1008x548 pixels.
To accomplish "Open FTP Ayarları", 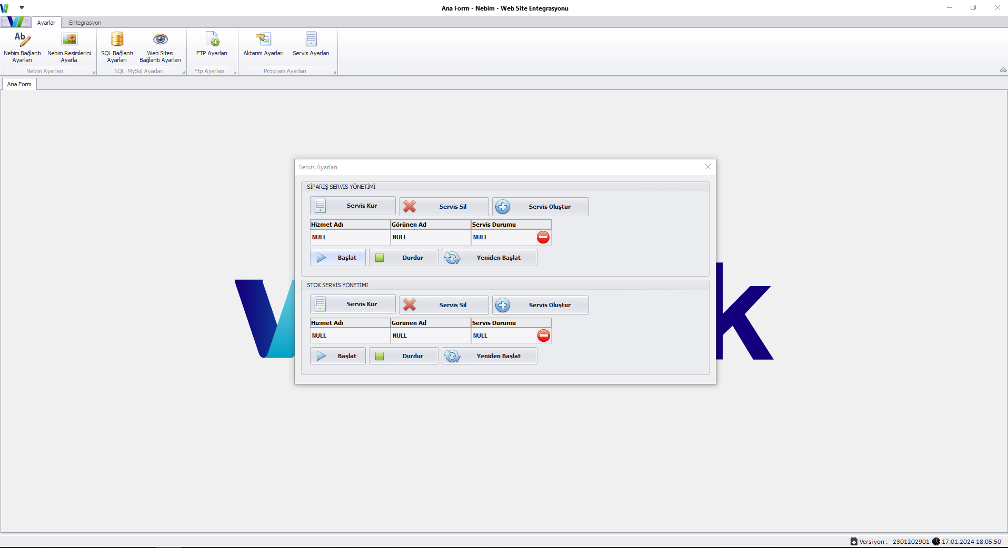I will click(x=212, y=44).
